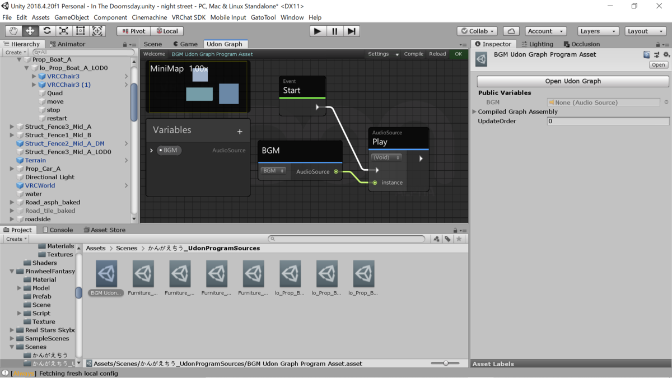The image size is (672, 378).
Task: Expand the BGM variable row chevron
Action: (151, 151)
